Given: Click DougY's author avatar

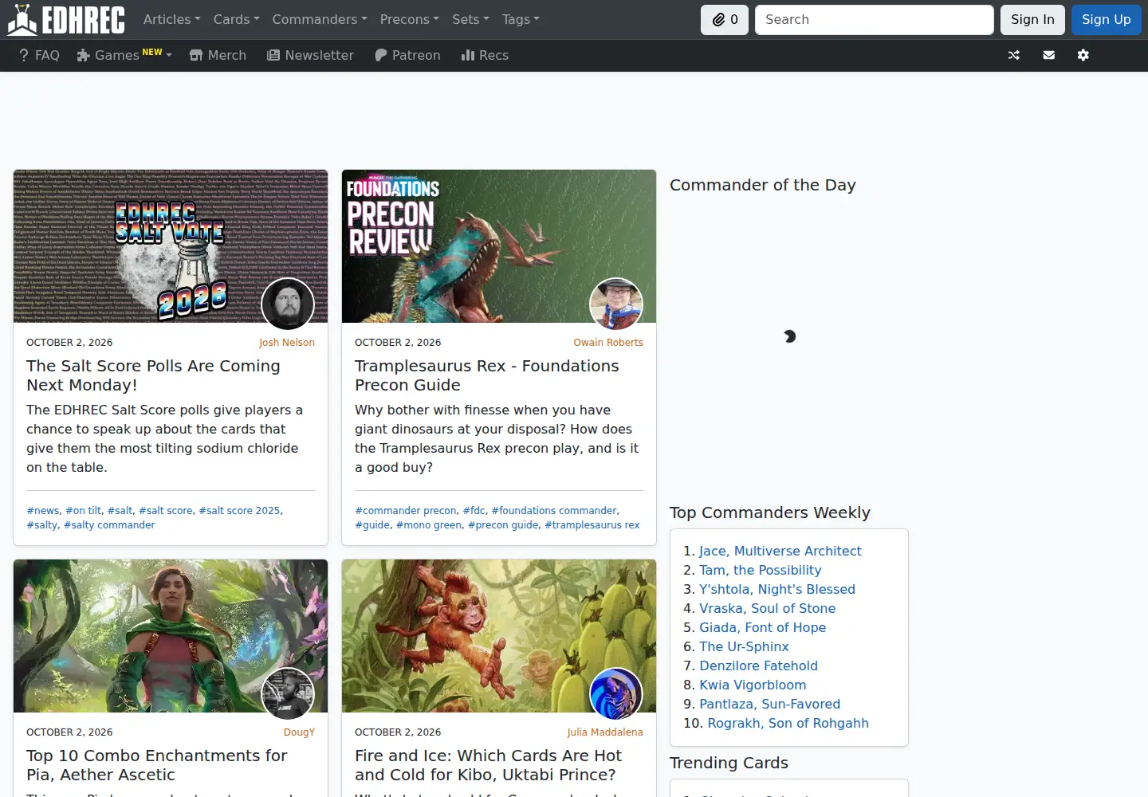Looking at the screenshot, I should pos(288,693).
